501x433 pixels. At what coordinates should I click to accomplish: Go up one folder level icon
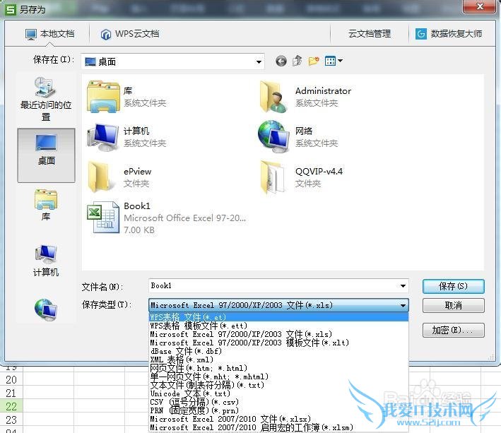click(297, 61)
